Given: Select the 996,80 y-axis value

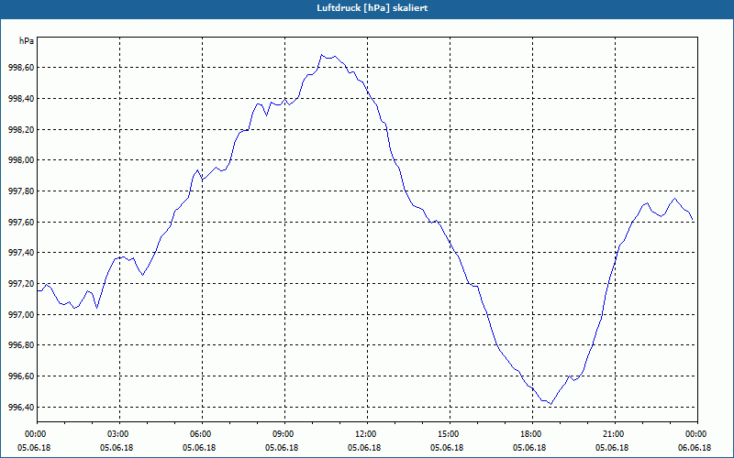Looking at the screenshot, I should click(x=21, y=345).
